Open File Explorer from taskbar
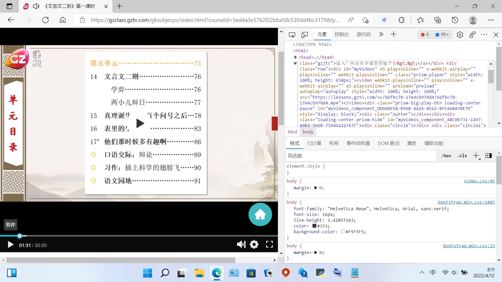This screenshot has width=502, height=282. tap(199, 273)
